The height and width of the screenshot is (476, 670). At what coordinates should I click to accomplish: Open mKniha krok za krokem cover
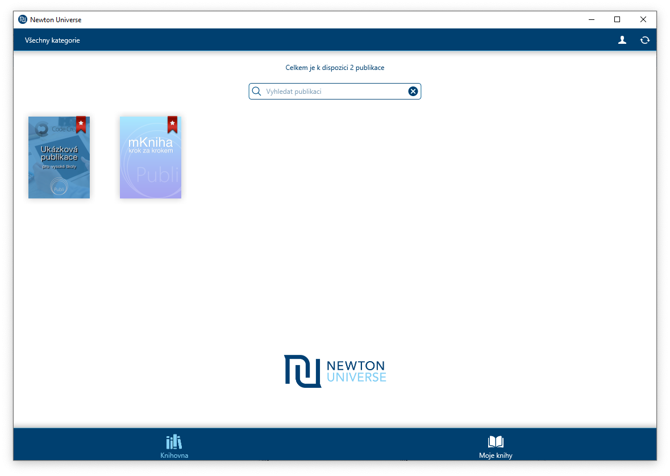[x=151, y=158]
